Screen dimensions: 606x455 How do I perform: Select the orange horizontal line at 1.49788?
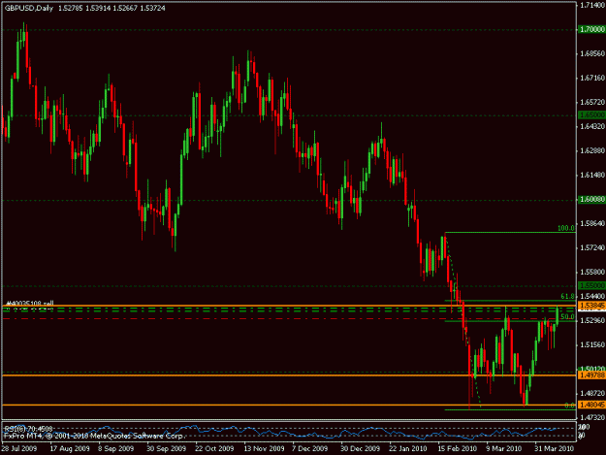(289, 375)
